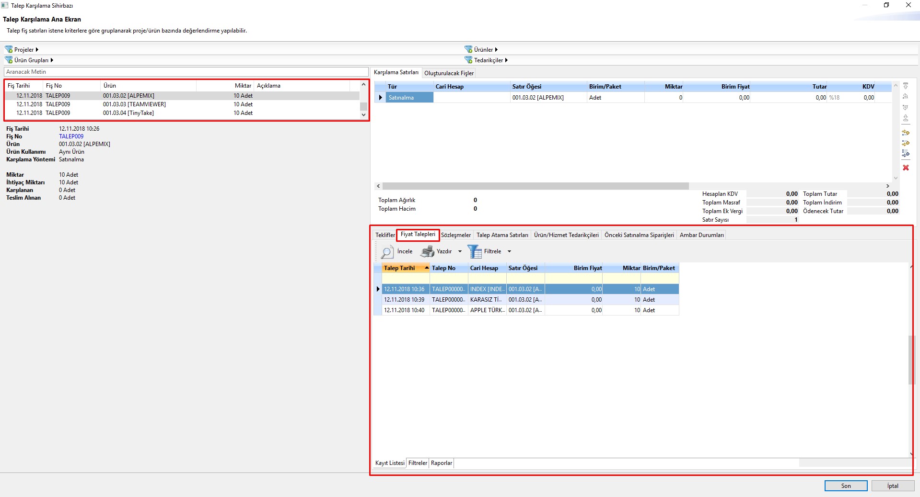The image size is (920, 497).
Task: Click the Aranacak Metin search field
Action: click(186, 72)
